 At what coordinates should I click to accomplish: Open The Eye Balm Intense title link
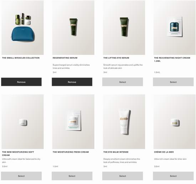tap(116, 152)
